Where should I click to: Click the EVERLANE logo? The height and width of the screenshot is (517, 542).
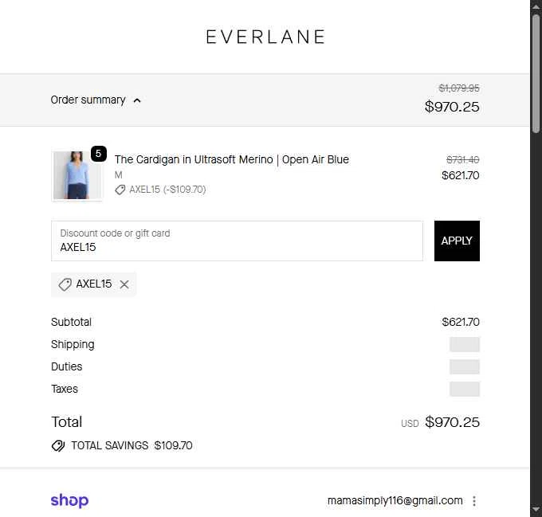265,37
